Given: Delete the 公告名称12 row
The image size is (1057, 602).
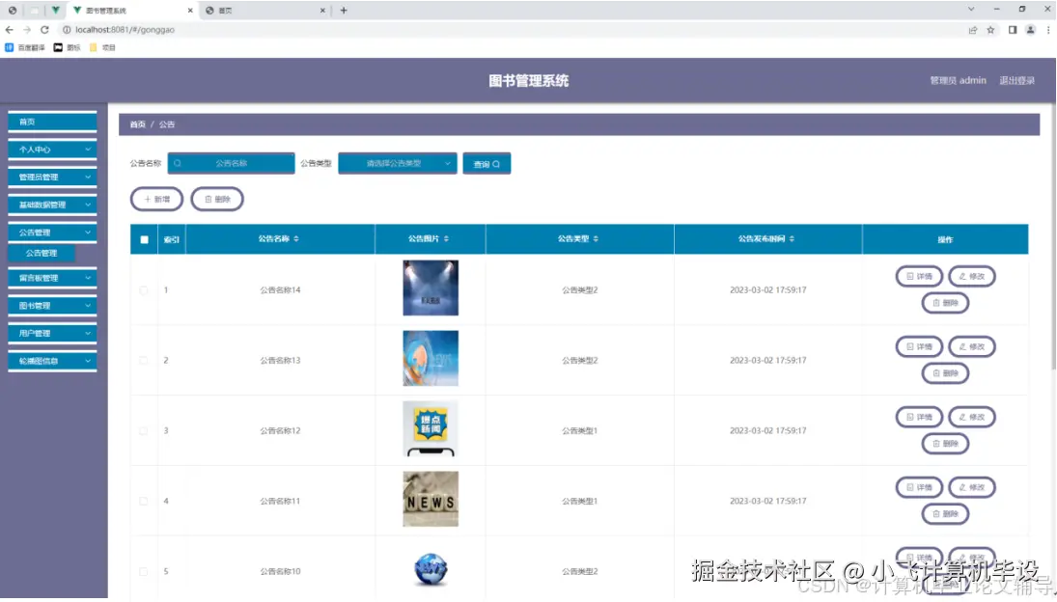Looking at the screenshot, I should point(945,444).
